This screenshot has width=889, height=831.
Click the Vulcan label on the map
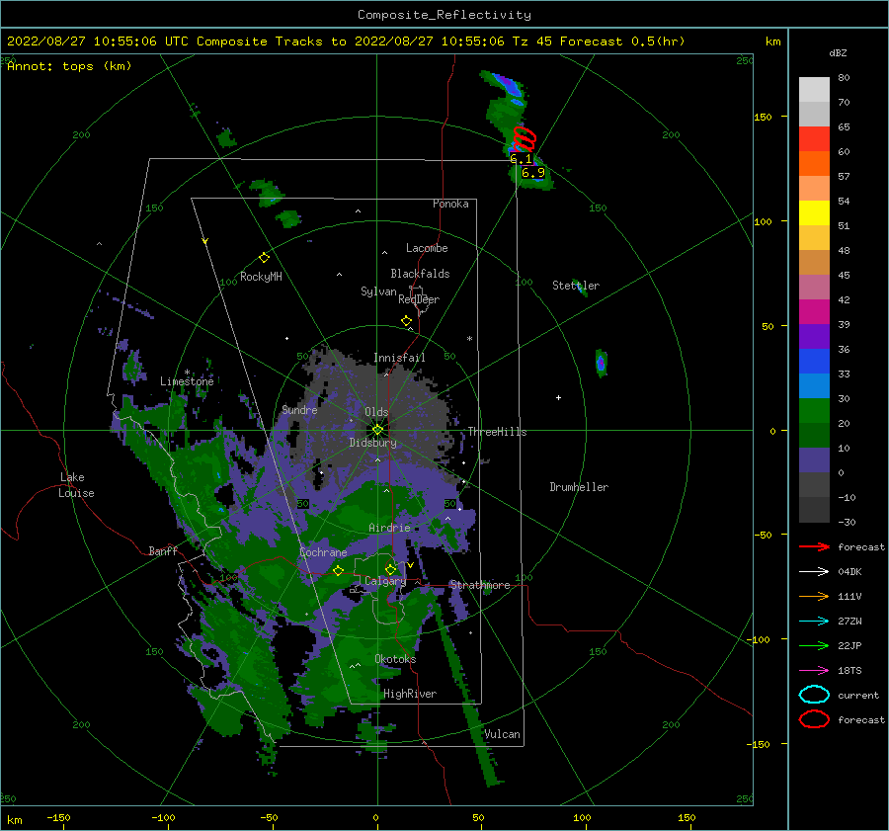pyautogui.click(x=502, y=734)
